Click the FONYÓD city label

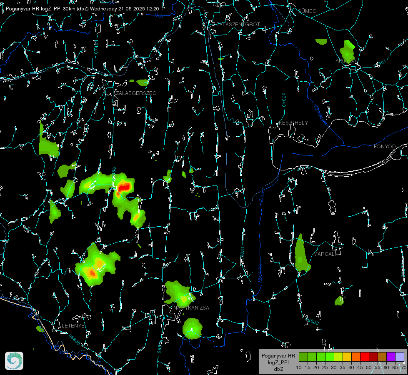pyautogui.click(x=385, y=147)
